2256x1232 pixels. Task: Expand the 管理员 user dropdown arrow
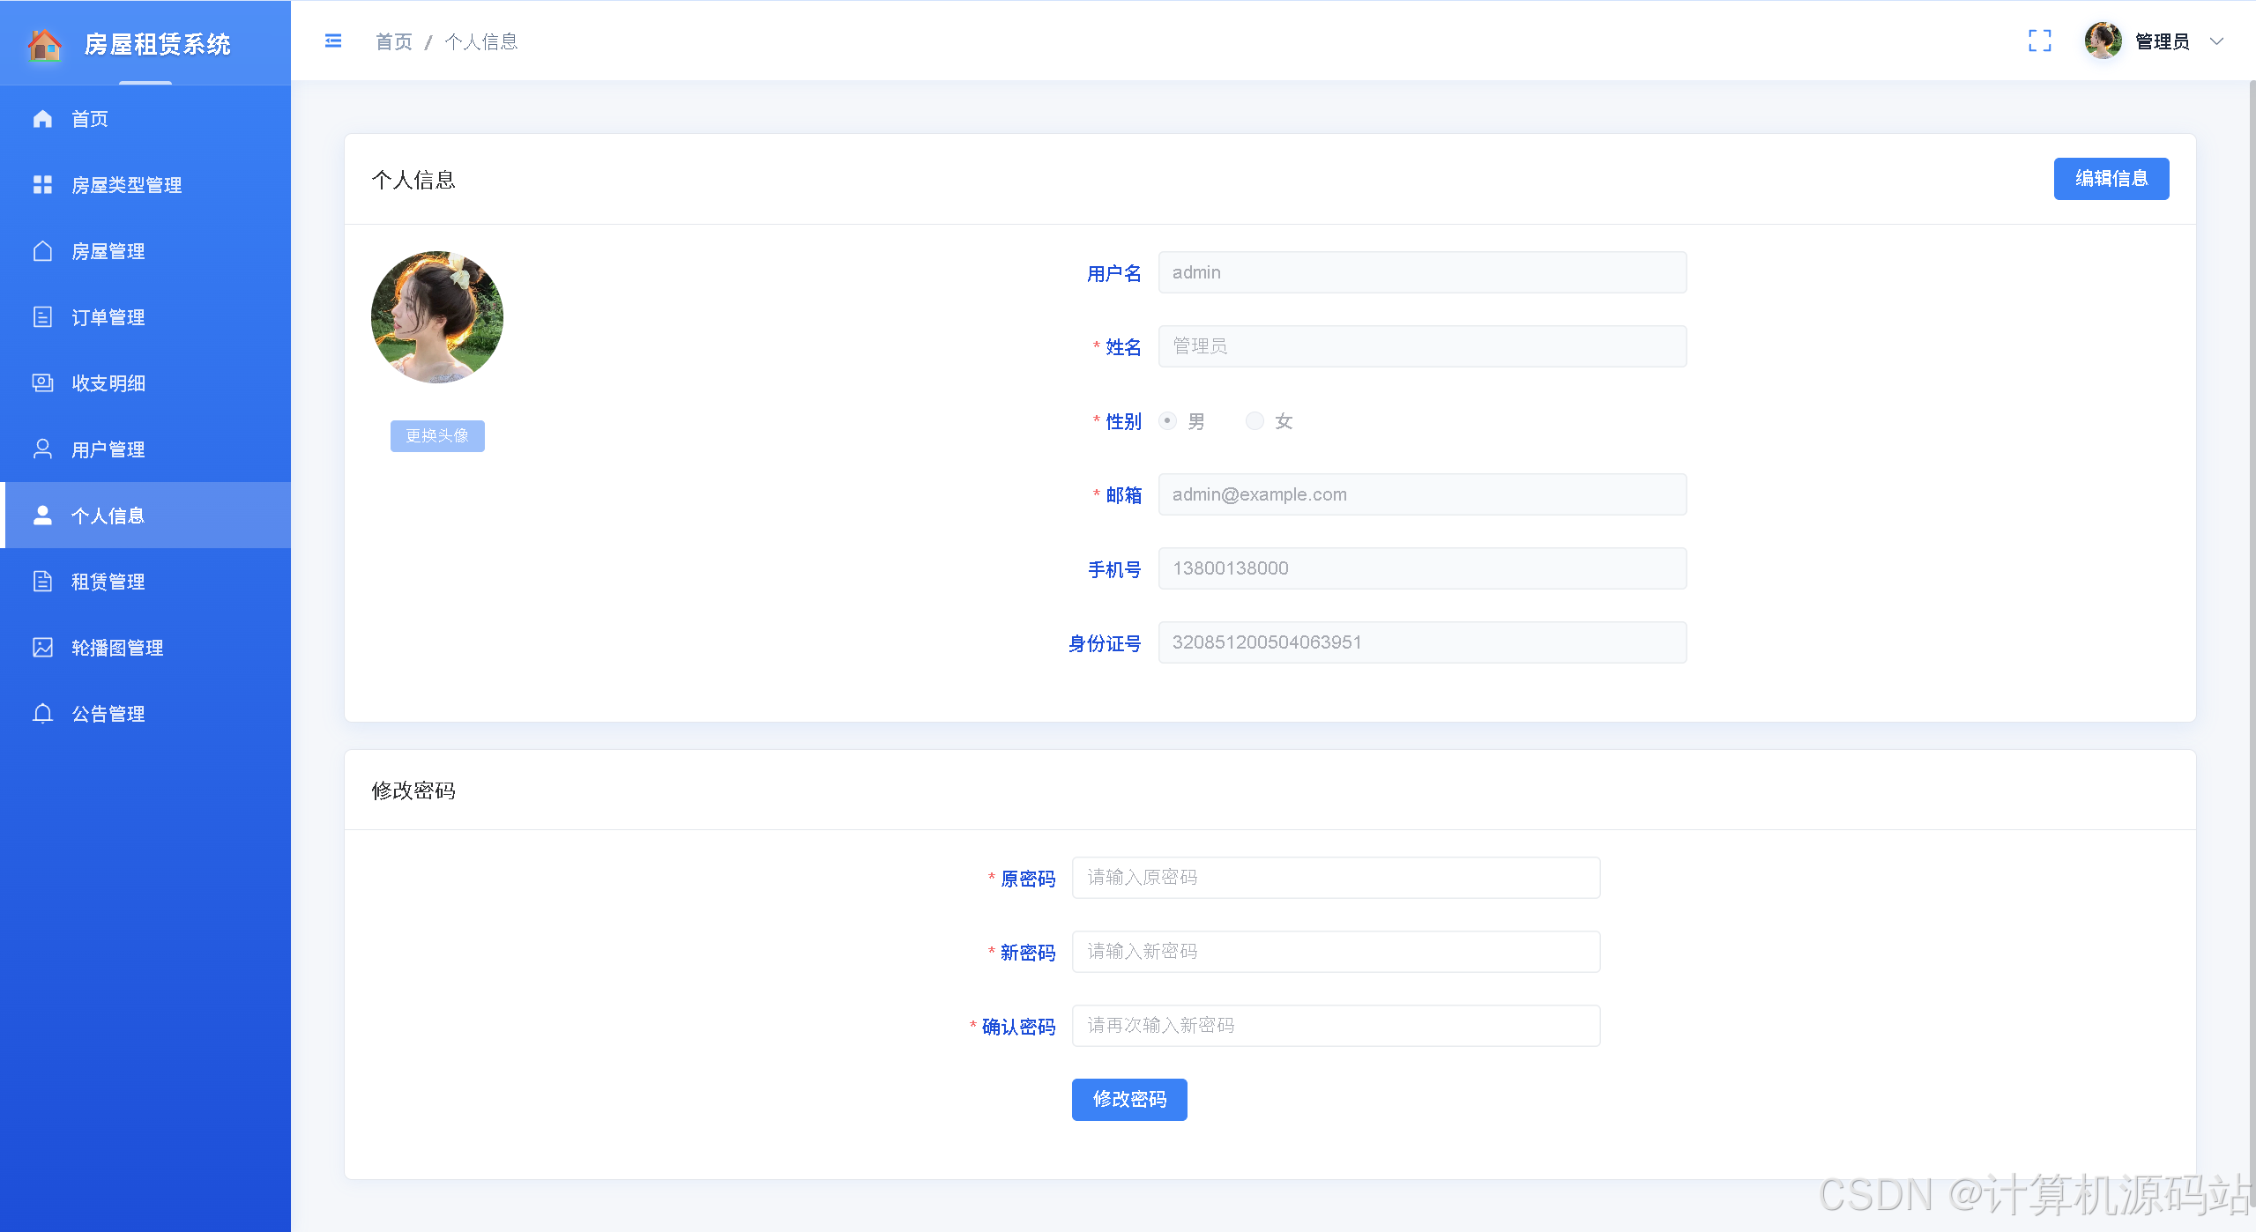coord(2216,41)
